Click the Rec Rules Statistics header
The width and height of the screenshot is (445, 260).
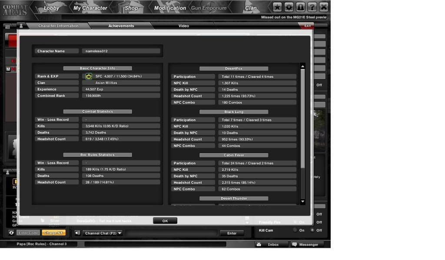click(x=98, y=155)
